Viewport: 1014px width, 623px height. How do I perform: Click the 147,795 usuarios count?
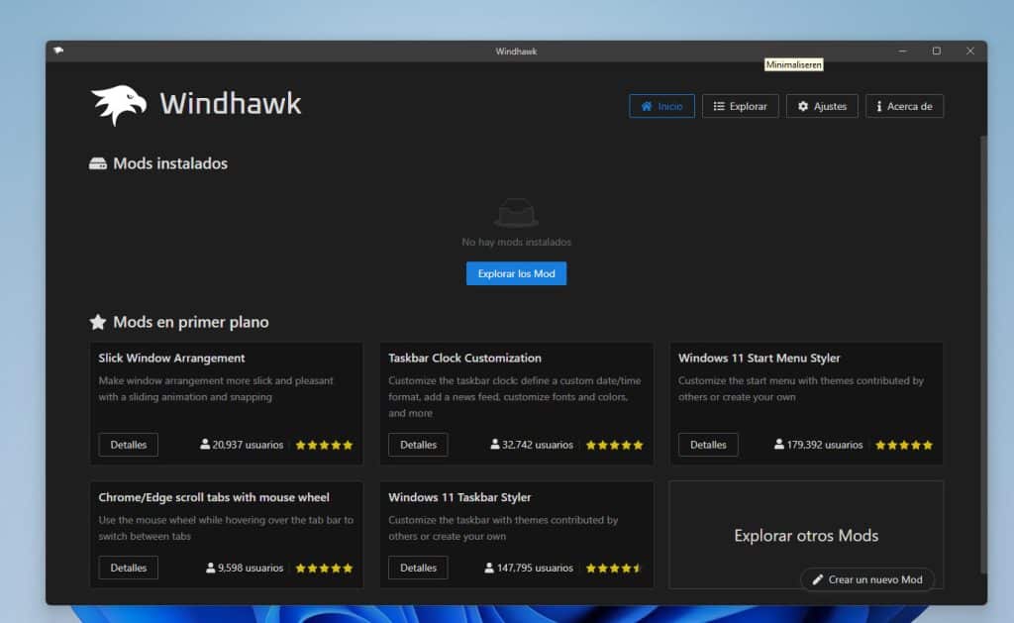(535, 568)
